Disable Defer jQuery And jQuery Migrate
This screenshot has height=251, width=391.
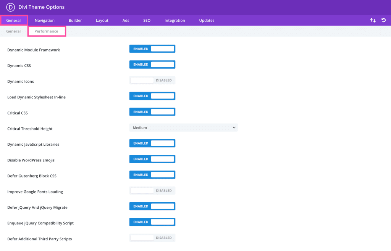[x=152, y=206]
